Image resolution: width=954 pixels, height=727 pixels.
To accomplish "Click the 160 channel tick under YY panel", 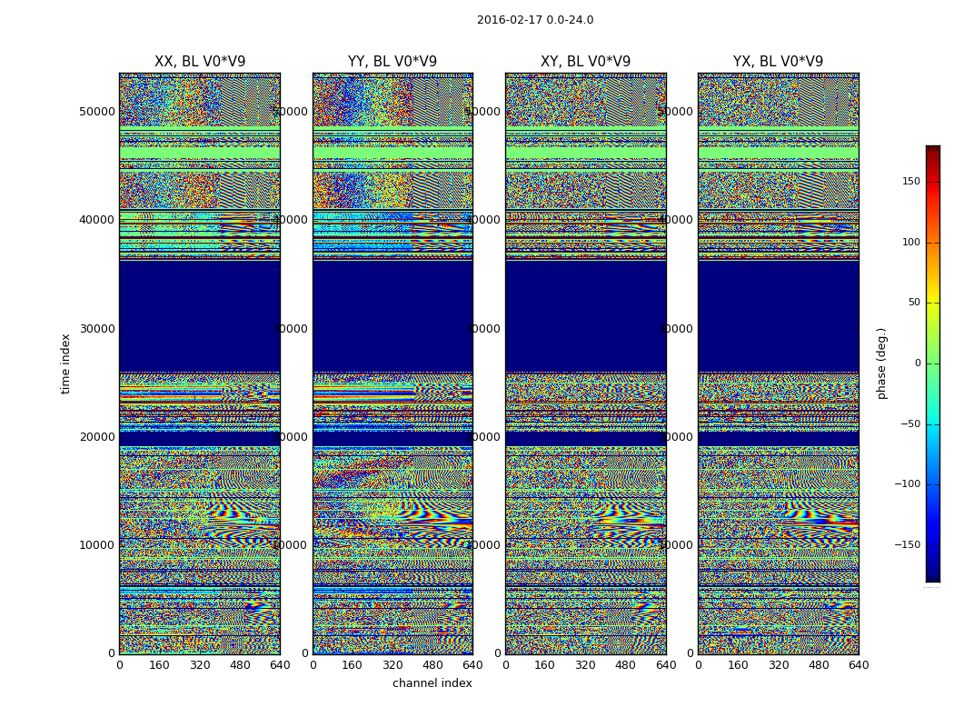I will point(353,665).
